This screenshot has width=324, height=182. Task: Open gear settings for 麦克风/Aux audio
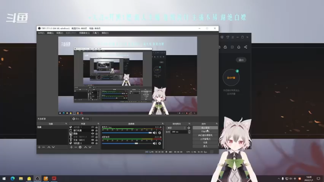click(160, 133)
